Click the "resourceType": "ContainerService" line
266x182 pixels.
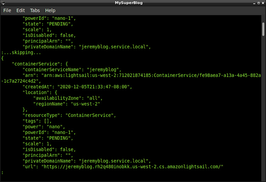point(69,115)
